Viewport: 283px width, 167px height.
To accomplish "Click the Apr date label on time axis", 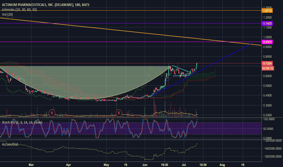I will pos(68,165).
